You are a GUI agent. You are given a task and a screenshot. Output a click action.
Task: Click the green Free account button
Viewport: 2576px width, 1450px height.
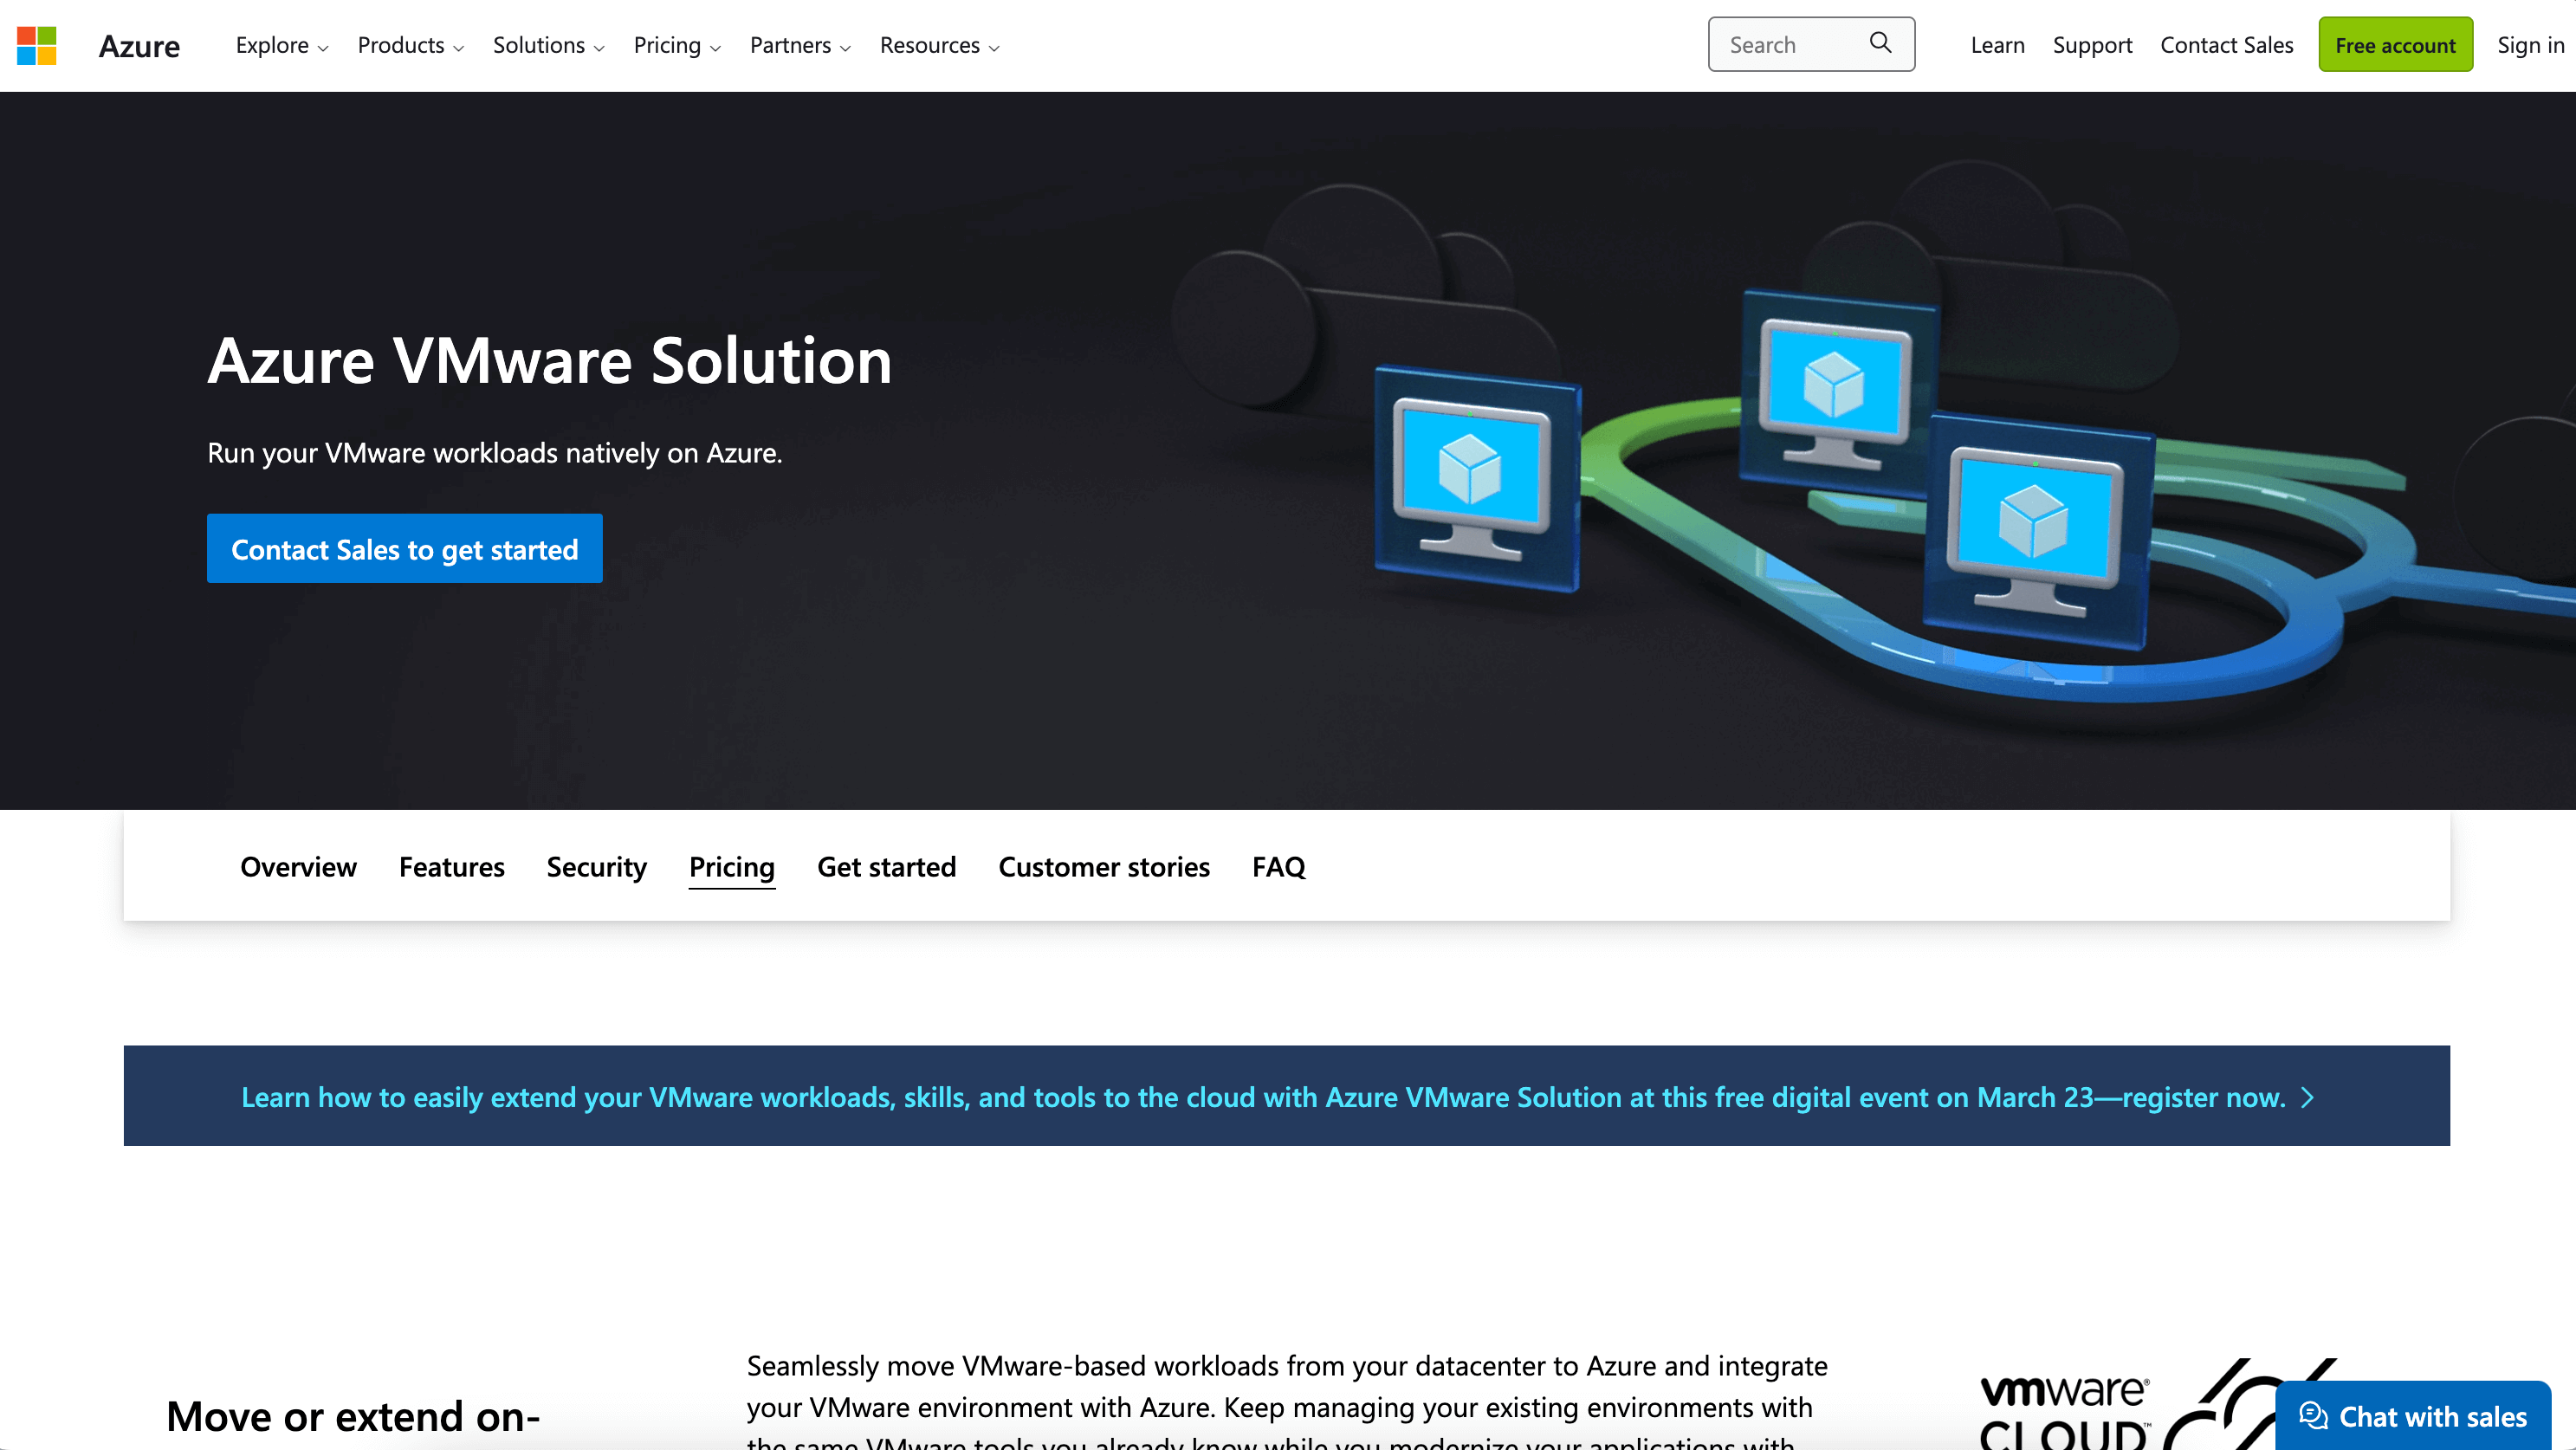(2395, 45)
